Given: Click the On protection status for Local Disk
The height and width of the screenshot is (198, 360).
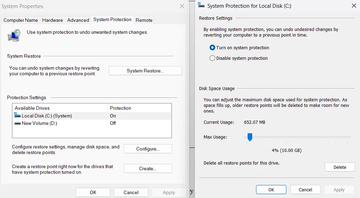Looking at the screenshot, I should coord(113,116).
